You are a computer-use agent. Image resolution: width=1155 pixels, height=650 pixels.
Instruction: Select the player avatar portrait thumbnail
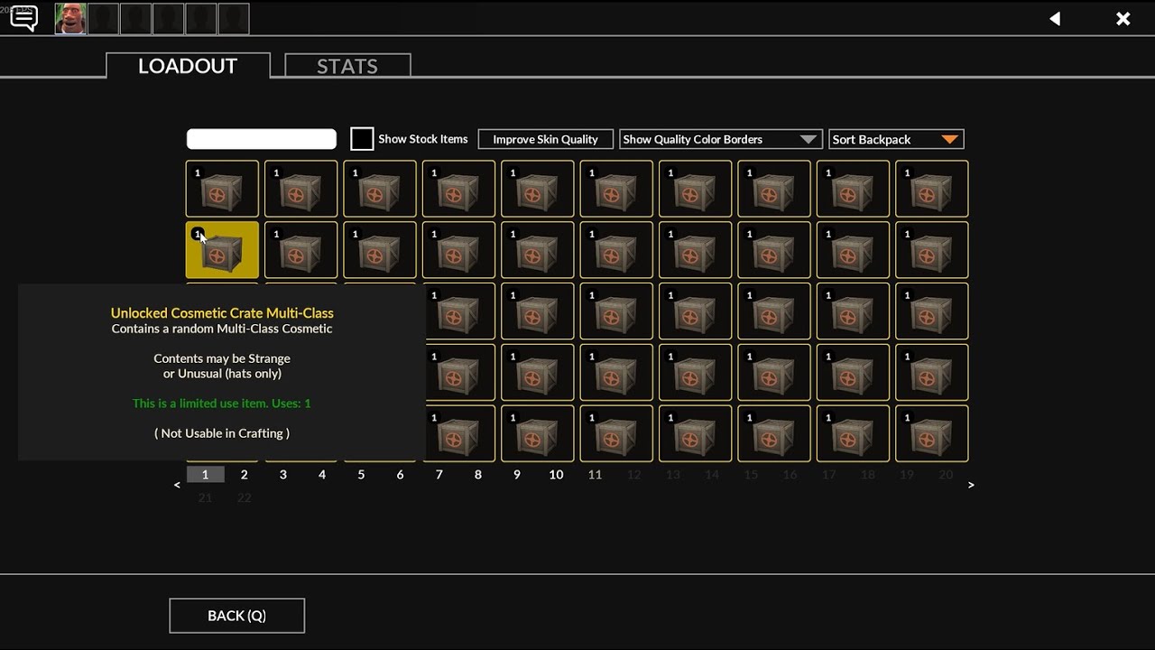click(71, 18)
